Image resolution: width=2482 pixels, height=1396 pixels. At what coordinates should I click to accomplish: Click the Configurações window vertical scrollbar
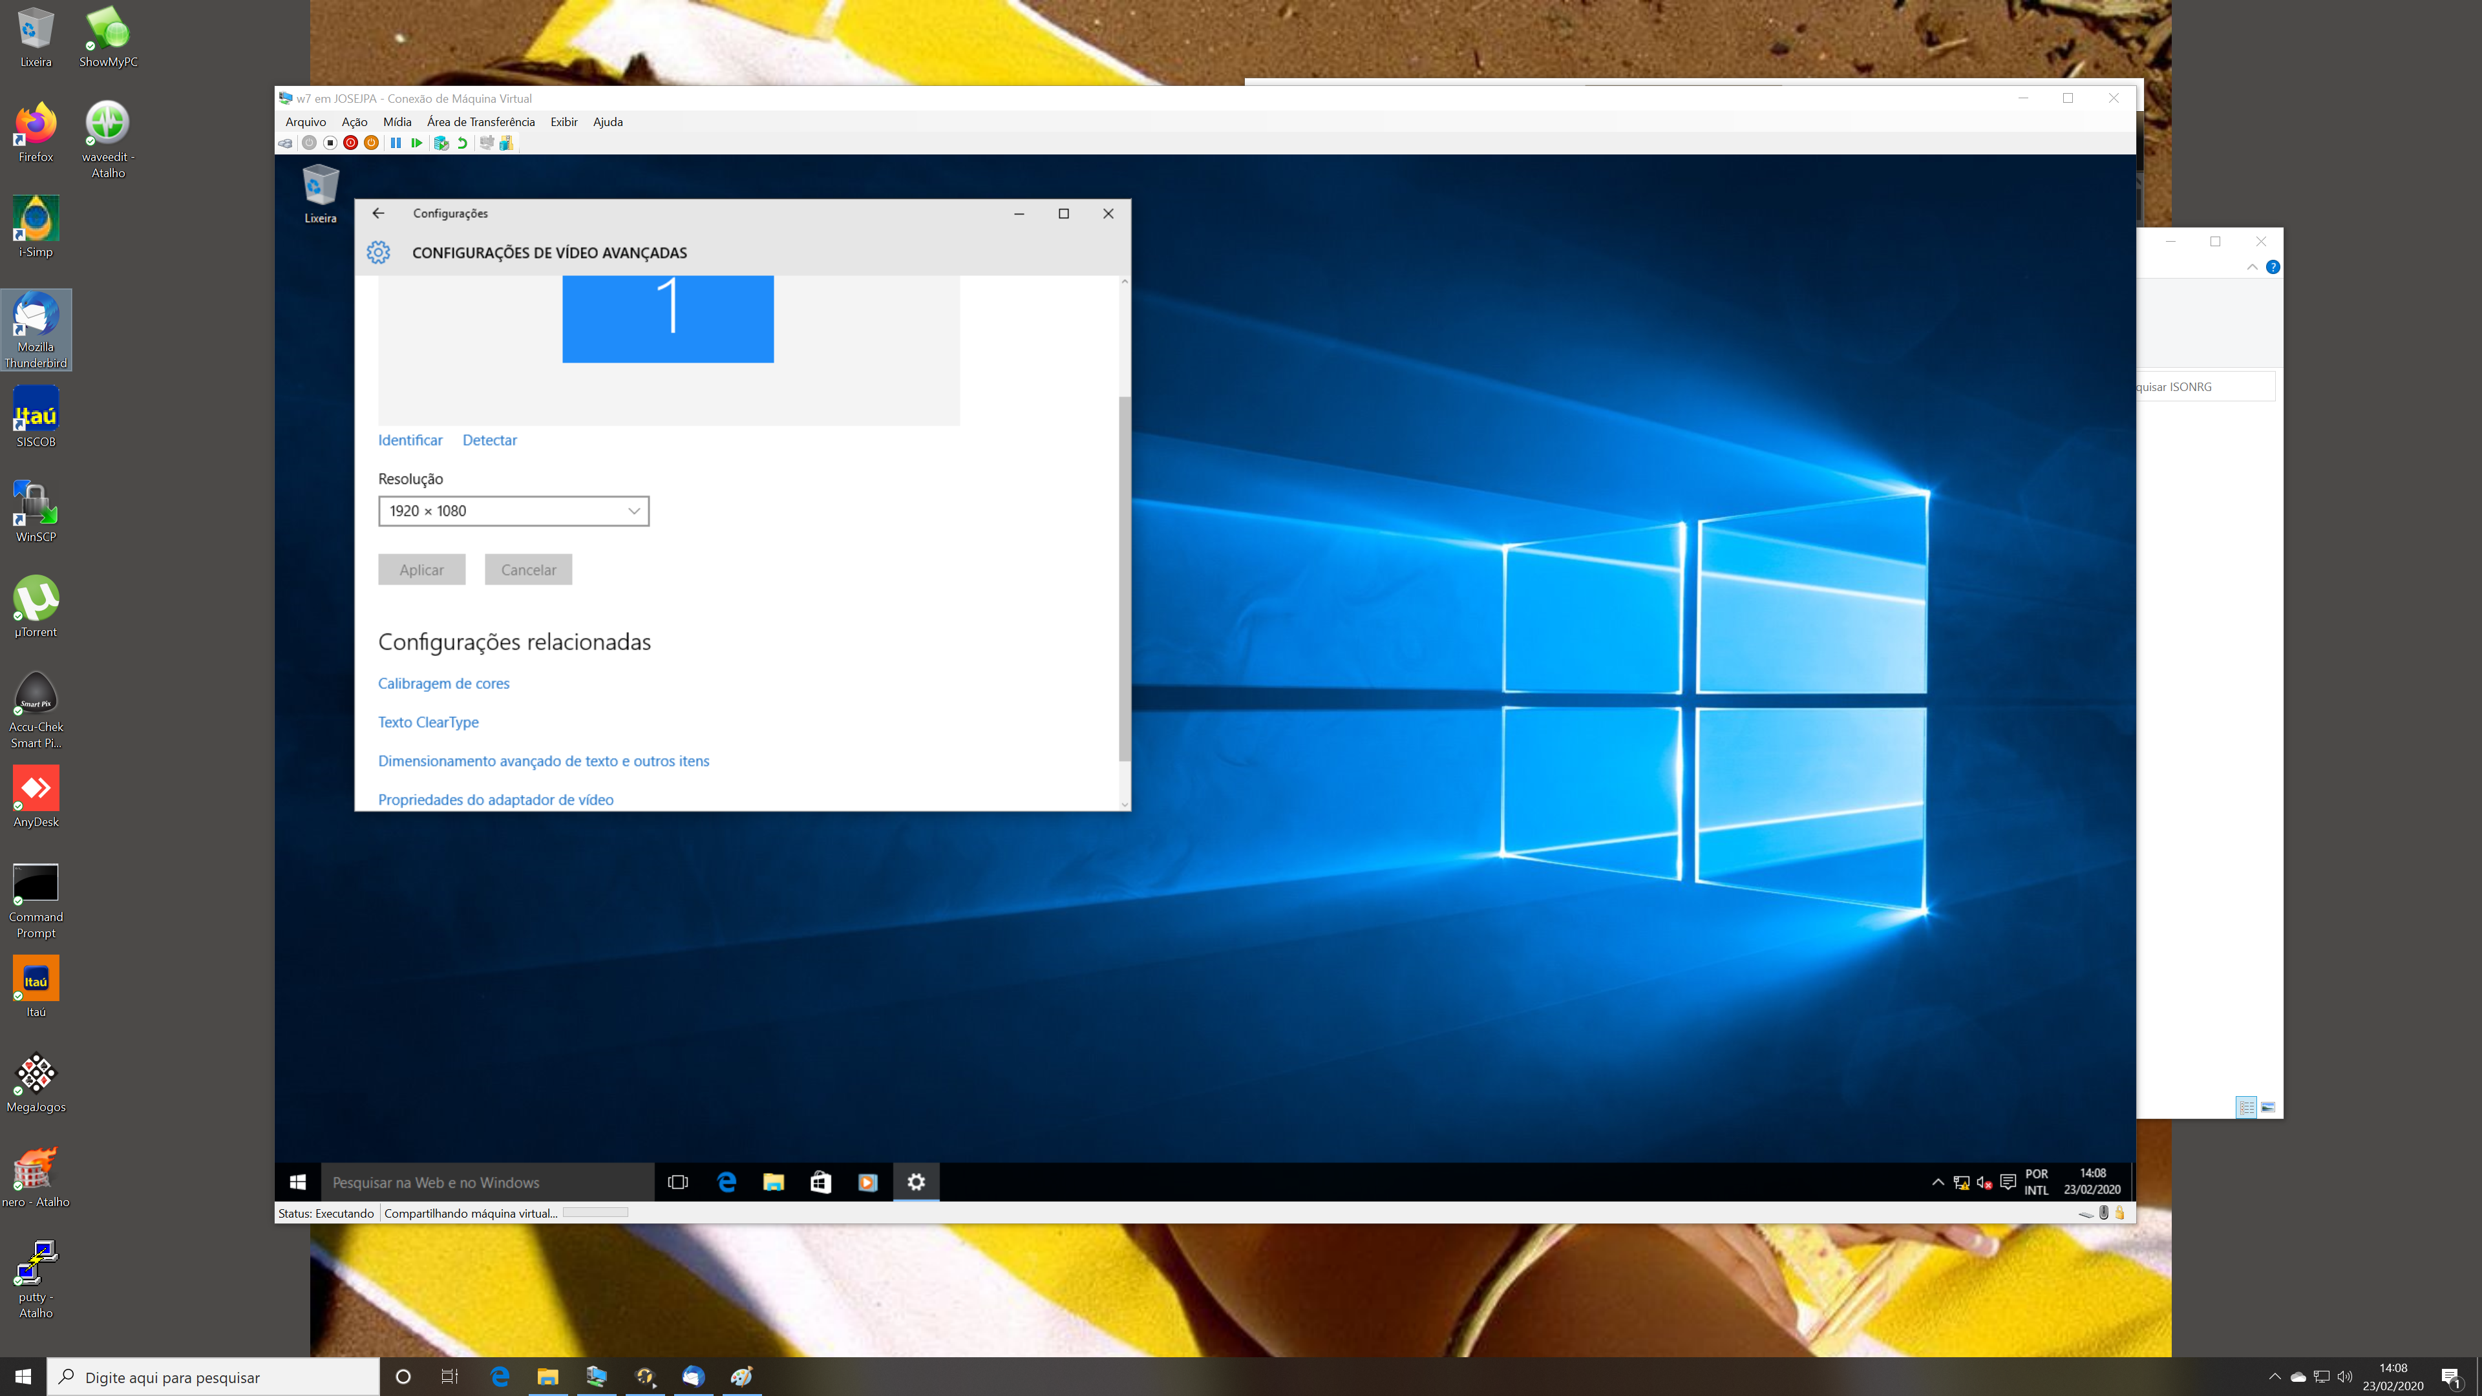click(x=1123, y=578)
